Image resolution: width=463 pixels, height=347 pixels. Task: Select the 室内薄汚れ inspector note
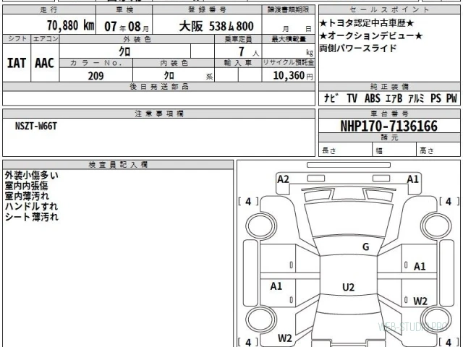27,196
